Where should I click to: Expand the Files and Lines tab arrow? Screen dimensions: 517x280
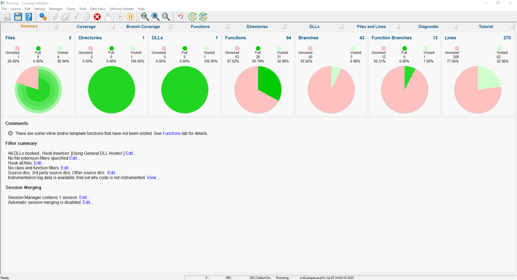tap(397, 27)
